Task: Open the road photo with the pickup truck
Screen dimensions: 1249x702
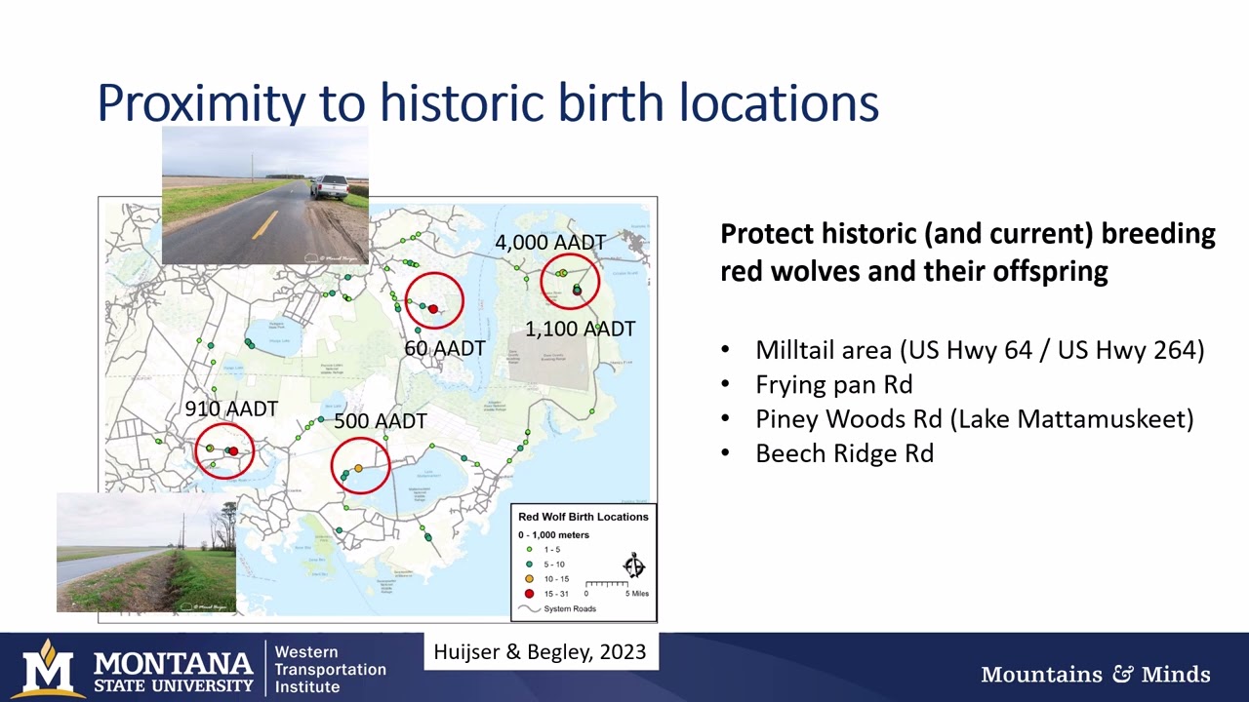Action: [265, 195]
